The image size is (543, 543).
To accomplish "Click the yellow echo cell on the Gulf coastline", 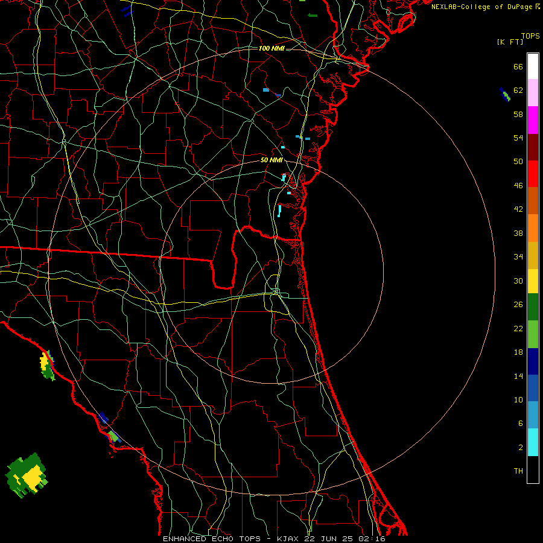I will [x=47, y=366].
